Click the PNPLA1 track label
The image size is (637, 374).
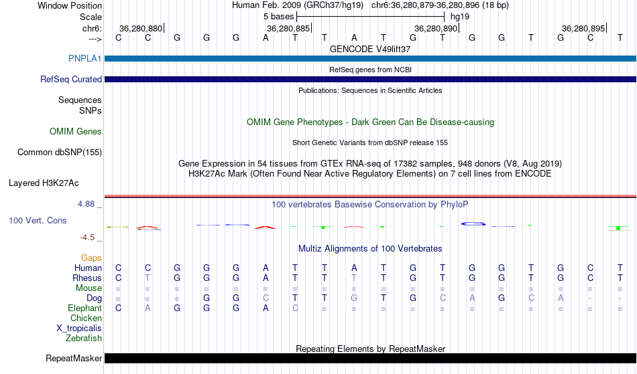pos(85,58)
